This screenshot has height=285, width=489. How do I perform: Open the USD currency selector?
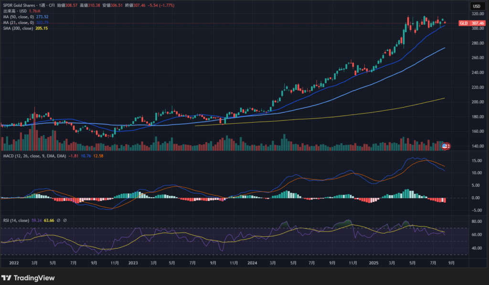pos(477,6)
